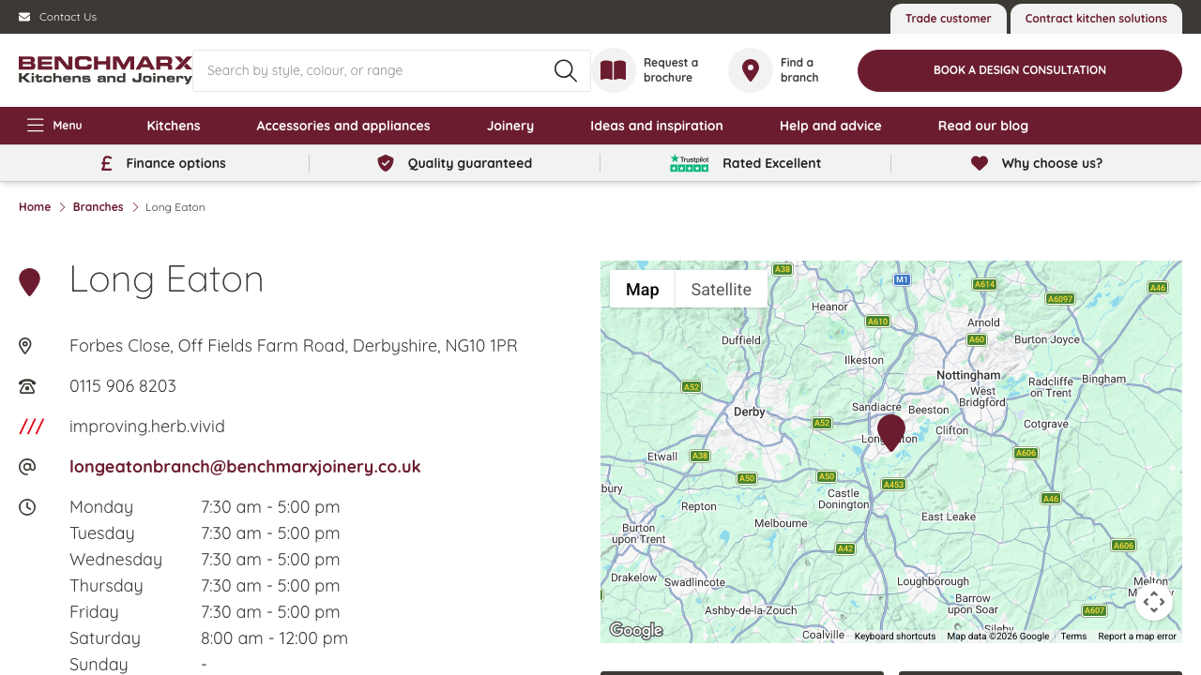Click the clock icon beside opening hours
This screenshot has width=1201, height=675.
27,507
